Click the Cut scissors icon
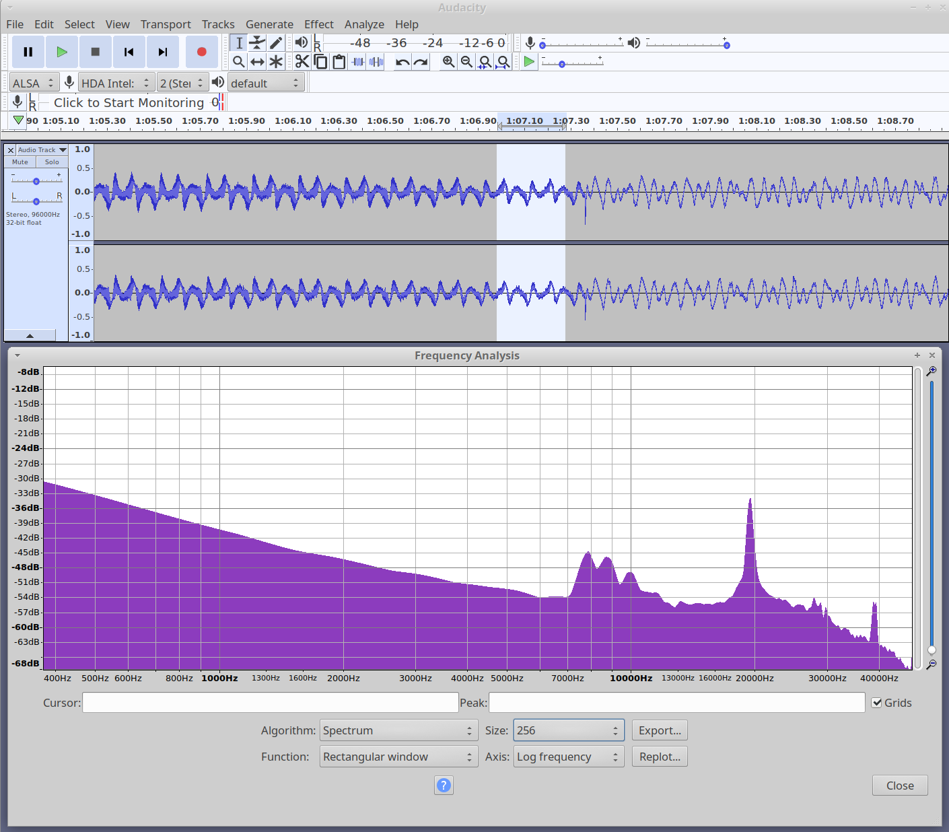Viewport: 949px width, 832px height. pos(302,62)
